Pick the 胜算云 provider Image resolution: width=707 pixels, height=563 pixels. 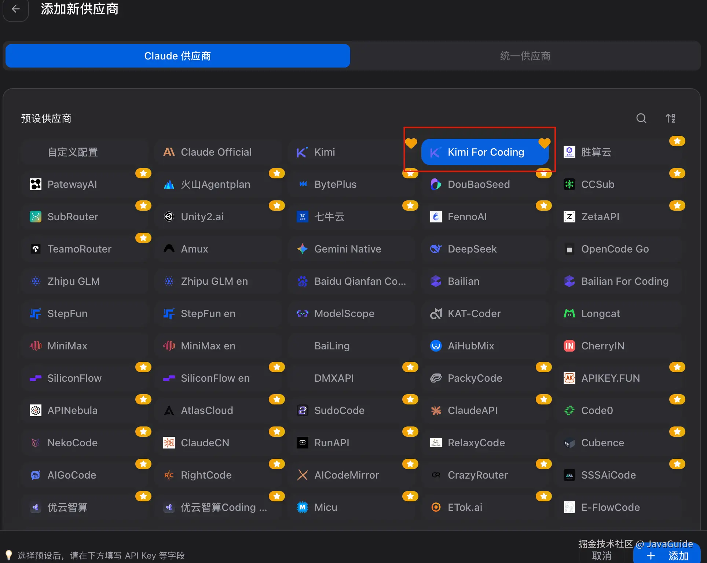pyautogui.click(x=619, y=152)
